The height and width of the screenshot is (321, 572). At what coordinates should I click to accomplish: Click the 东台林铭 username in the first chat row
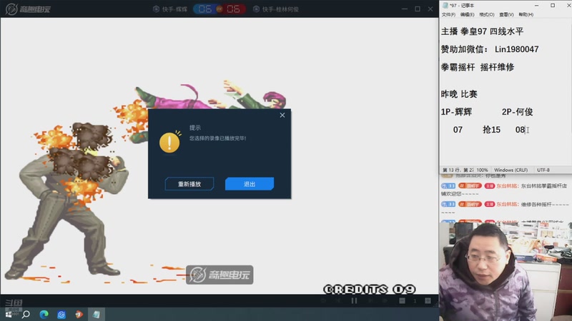(507, 186)
